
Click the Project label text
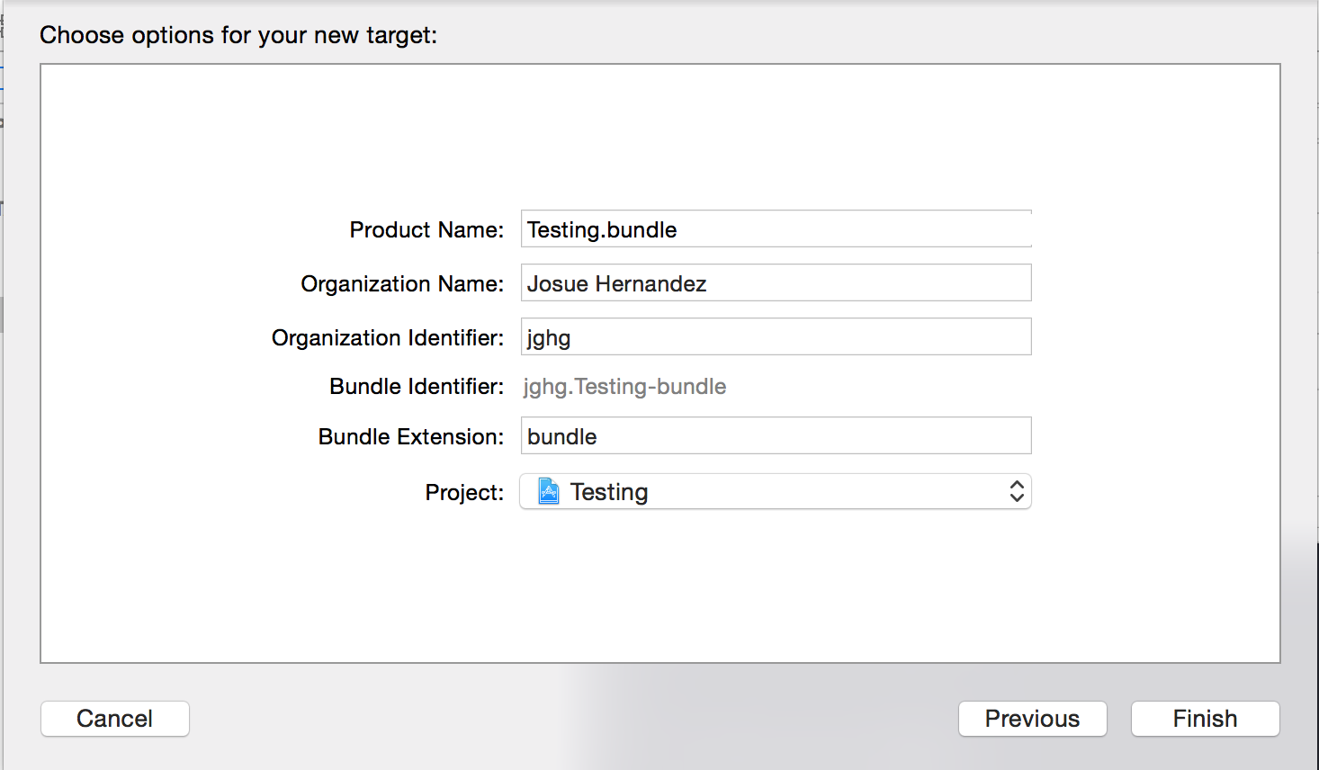click(464, 493)
